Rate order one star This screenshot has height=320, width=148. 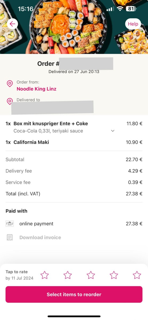tap(45, 275)
